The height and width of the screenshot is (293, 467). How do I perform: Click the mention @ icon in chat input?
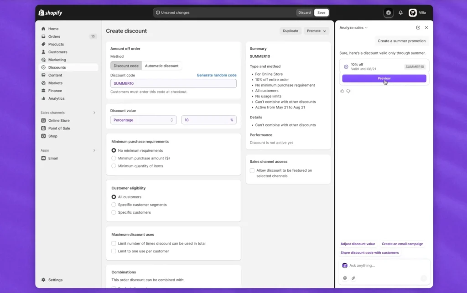pyautogui.click(x=345, y=278)
